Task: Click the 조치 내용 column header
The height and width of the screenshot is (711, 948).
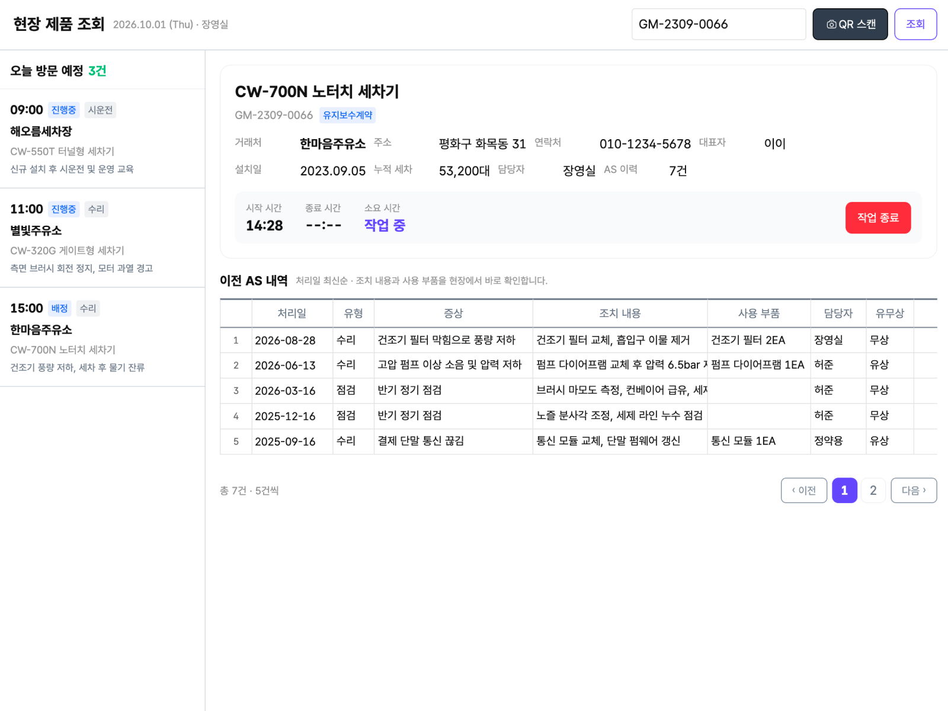Action: point(620,313)
